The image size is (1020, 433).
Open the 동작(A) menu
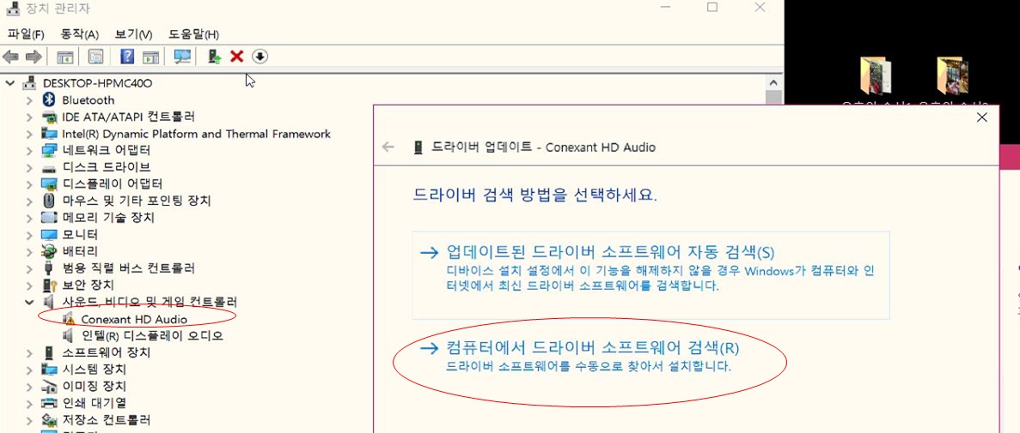(x=79, y=33)
